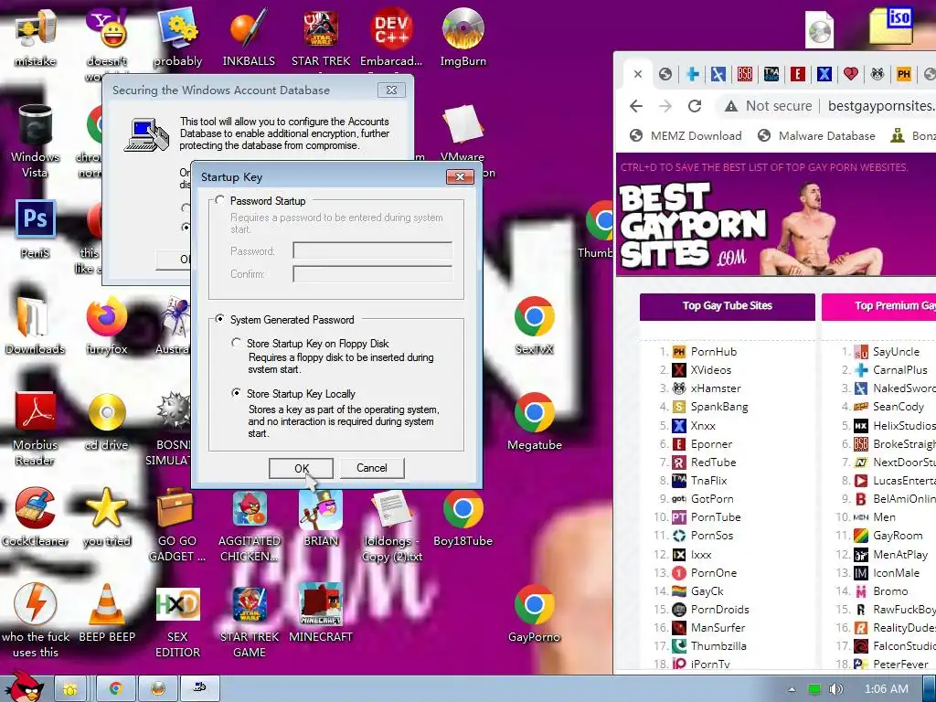Open the 'mistake' computer desktop icon
This screenshot has height=702, width=936.
pyautogui.click(x=36, y=37)
